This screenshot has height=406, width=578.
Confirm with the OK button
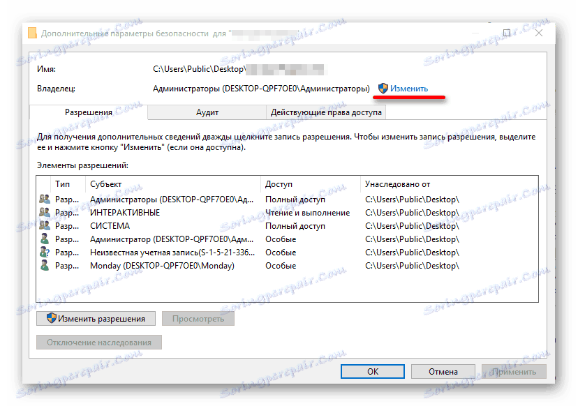372,371
